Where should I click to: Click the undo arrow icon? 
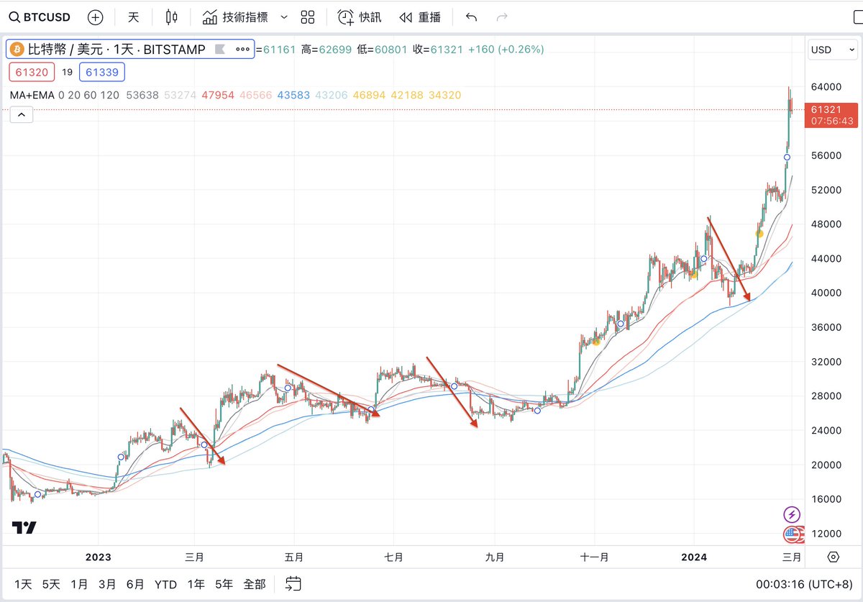[x=471, y=17]
